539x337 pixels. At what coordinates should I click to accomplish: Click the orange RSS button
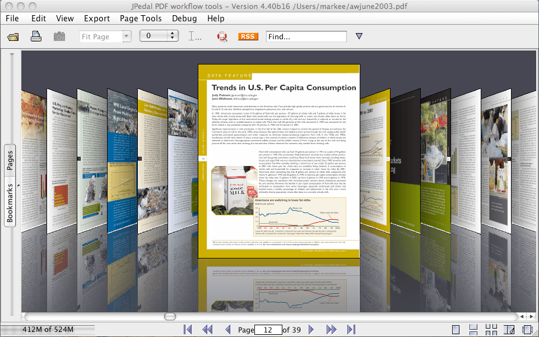(x=248, y=36)
